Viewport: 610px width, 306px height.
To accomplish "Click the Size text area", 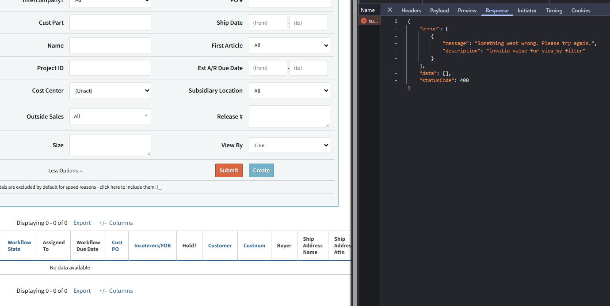I will [x=110, y=145].
